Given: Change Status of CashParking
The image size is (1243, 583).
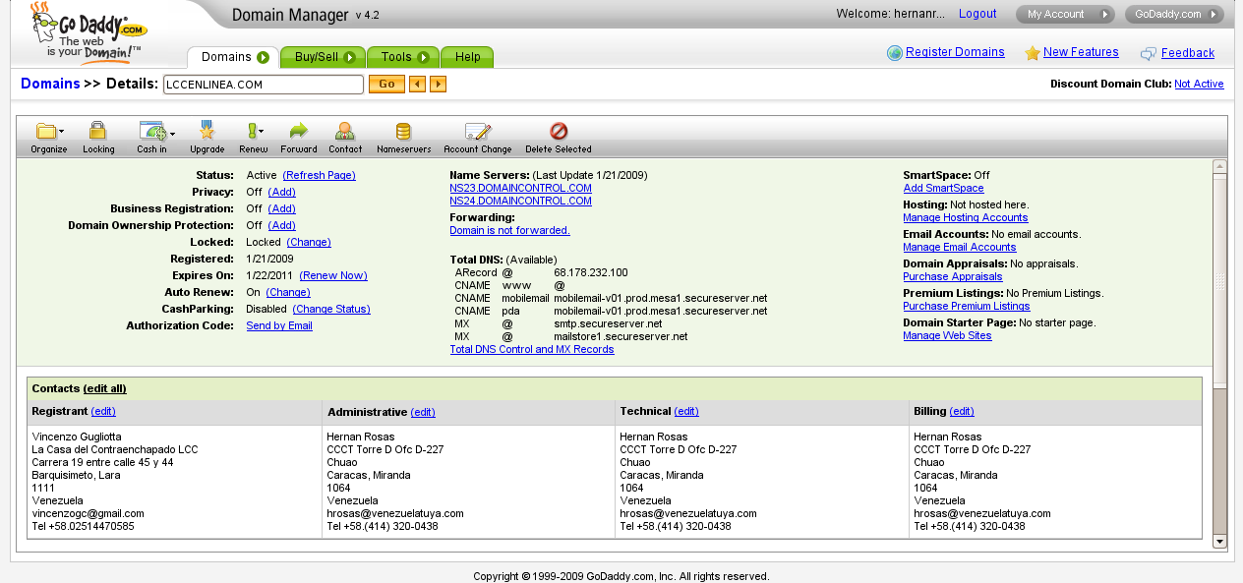Looking at the screenshot, I should tap(331, 309).
